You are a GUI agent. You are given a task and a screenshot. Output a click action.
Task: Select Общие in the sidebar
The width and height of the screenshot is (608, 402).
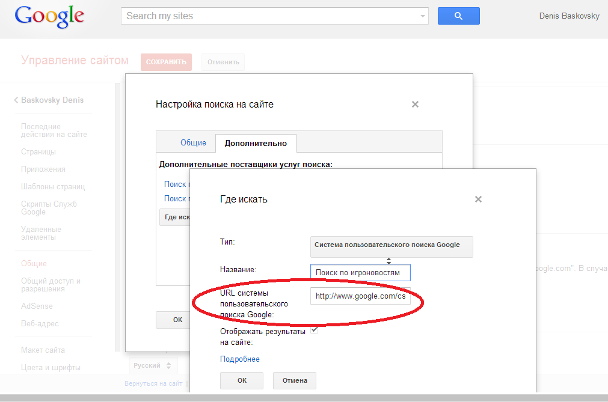pyautogui.click(x=34, y=264)
